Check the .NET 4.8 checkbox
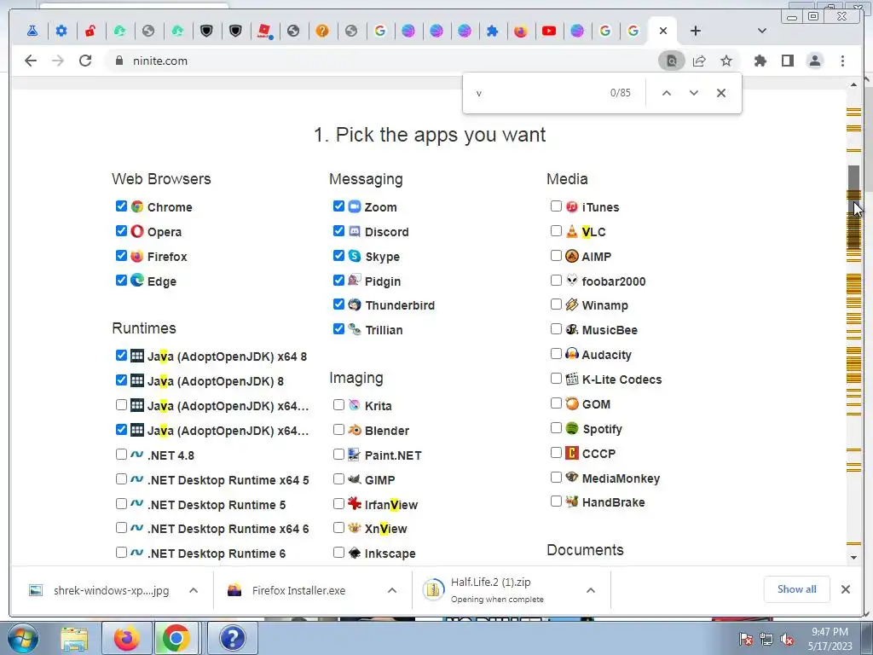The image size is (873, 655). [x=121, y=454]
